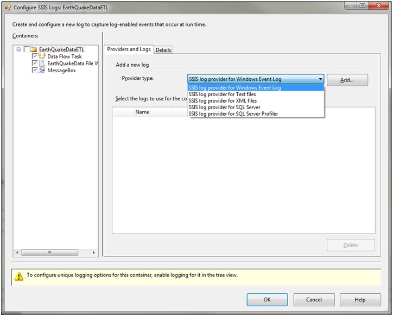Image resolution: width=393 pixels, height=316 pixels.
Task: Close the Configure SSIS Logs dialog
Action: point(378,5)
